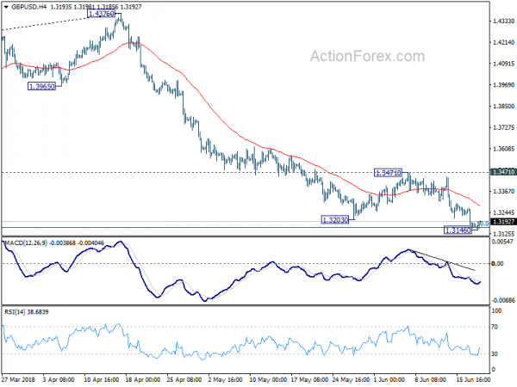Click the 27 Mar 2018 date label
This screenshot has width=517, height=387.
pos(18,379)
